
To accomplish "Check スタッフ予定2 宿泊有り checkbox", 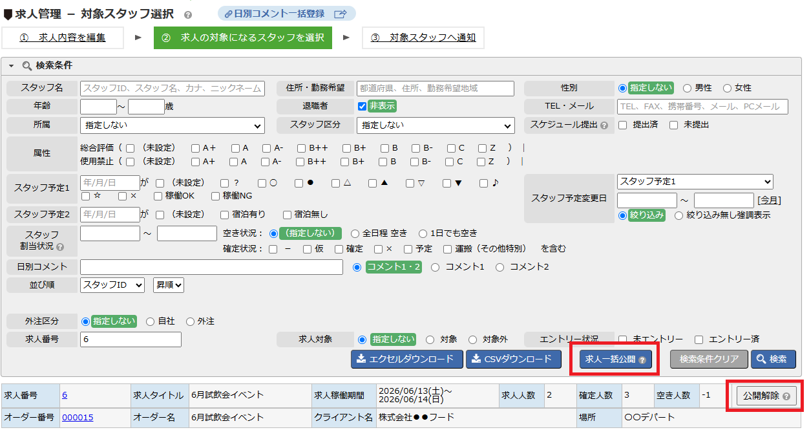I will tap(225, 215).
